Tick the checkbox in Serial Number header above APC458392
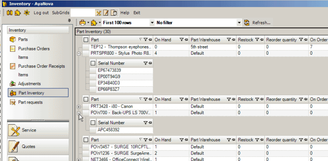 pyautogui.click(x=93, y=123)
